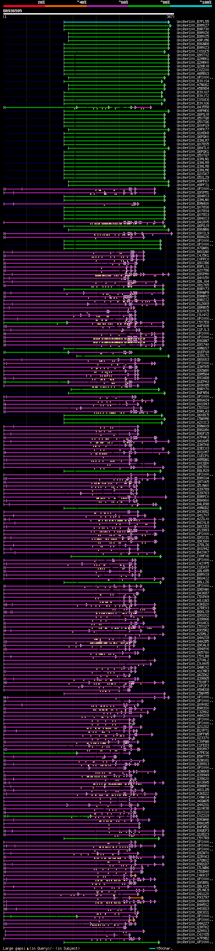This screenshot has height=951, width=215.
Task: Open hit UniRef100_C0Z2X0
Action: coord(193,70)
